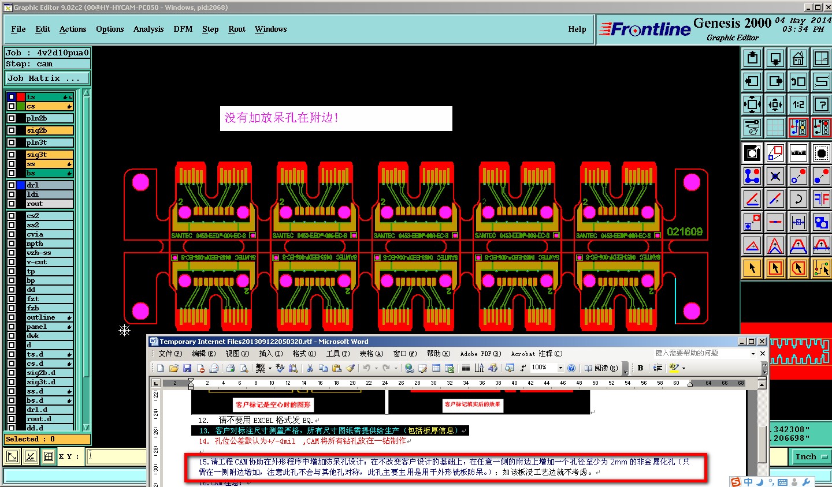
Task: Open the Word undo history dropdown arrow
Action: [x=376, y=368]
